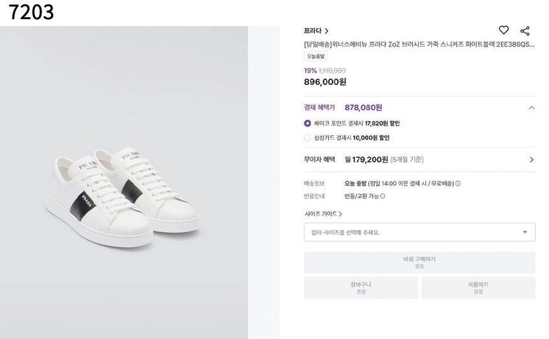Image resolution: width=549 pixels, height=339 pixels.
Task: Click the 896,000원 sale price
Action: pos(325,82)
